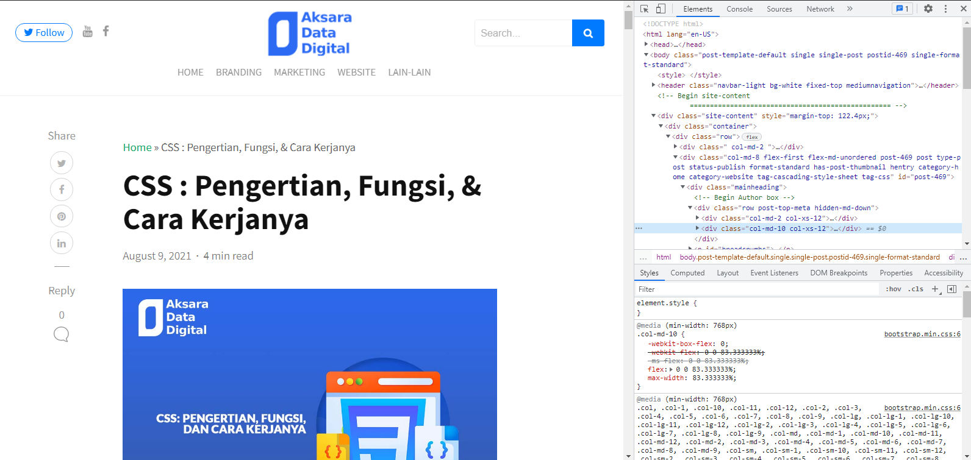Share the post via Twitter circle icon

click(62, 163)
